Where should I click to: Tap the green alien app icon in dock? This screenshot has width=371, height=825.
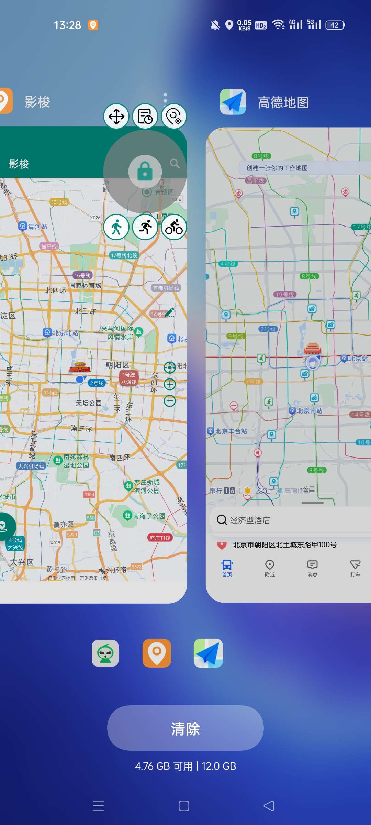pos(105,653)
